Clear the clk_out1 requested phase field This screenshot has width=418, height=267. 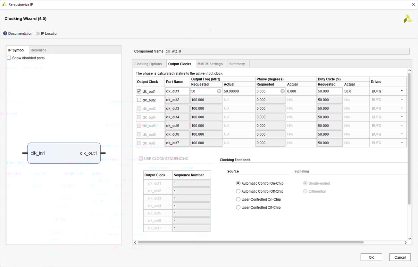coord(283,91)
